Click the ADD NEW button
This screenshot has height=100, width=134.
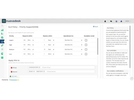tap(14, 76)
